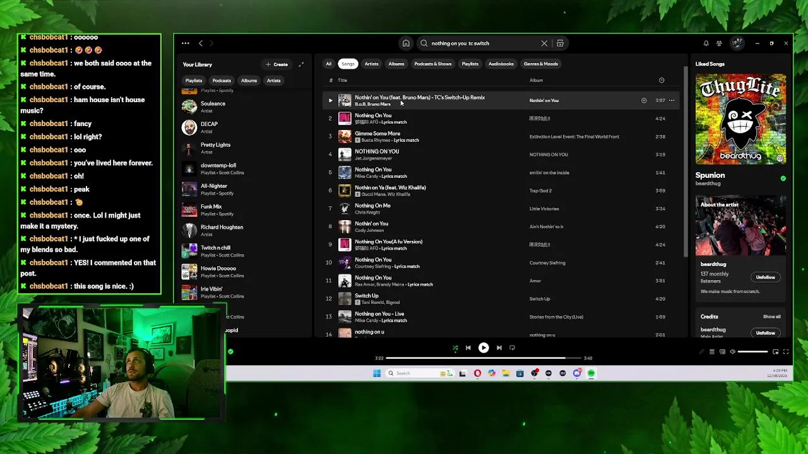Select the search Playlists filter chip
Screen dimensions: 808x454
pyautogui.click(x=470, y=64)
